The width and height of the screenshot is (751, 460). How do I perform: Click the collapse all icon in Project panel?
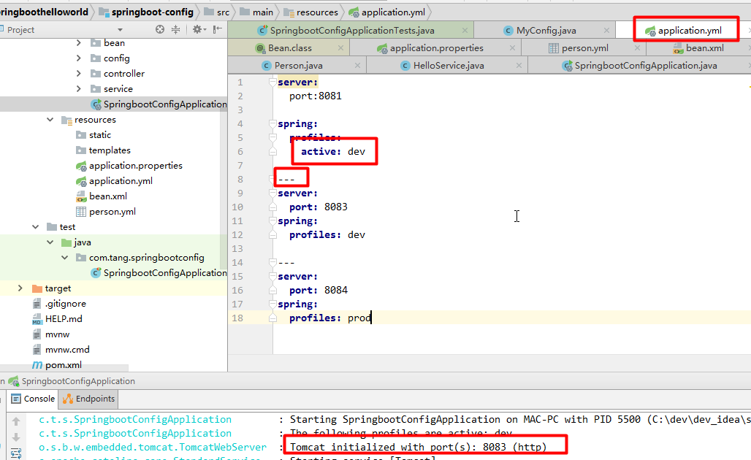click(x=176, y=30)
